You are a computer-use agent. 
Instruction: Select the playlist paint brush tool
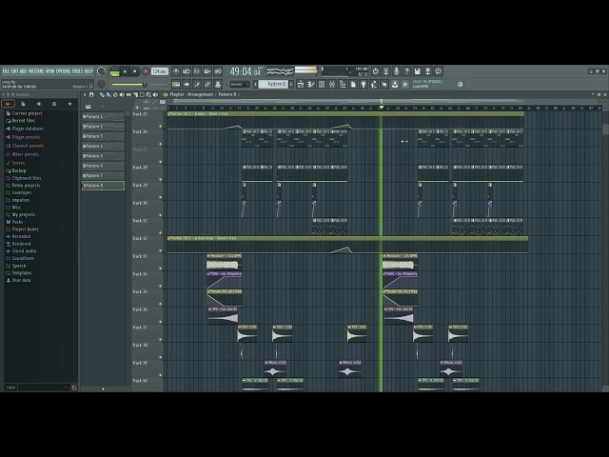108,95
